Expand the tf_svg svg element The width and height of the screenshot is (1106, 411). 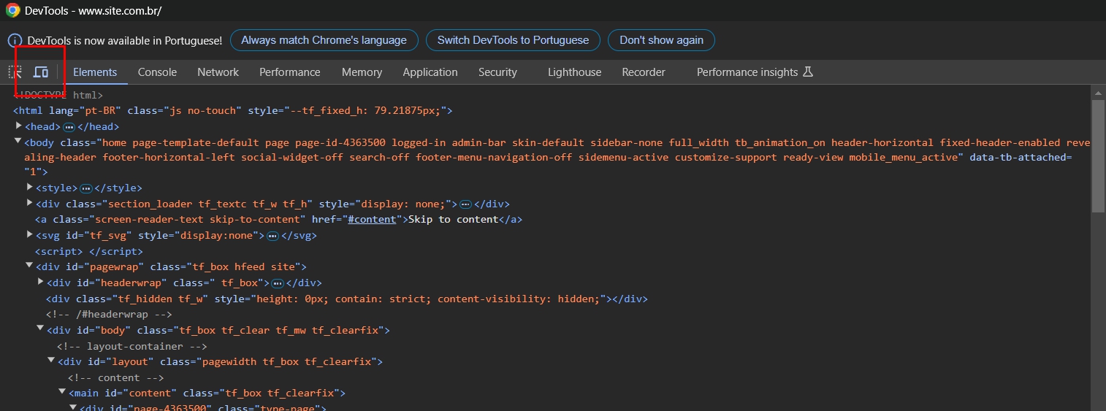[30, 234]
